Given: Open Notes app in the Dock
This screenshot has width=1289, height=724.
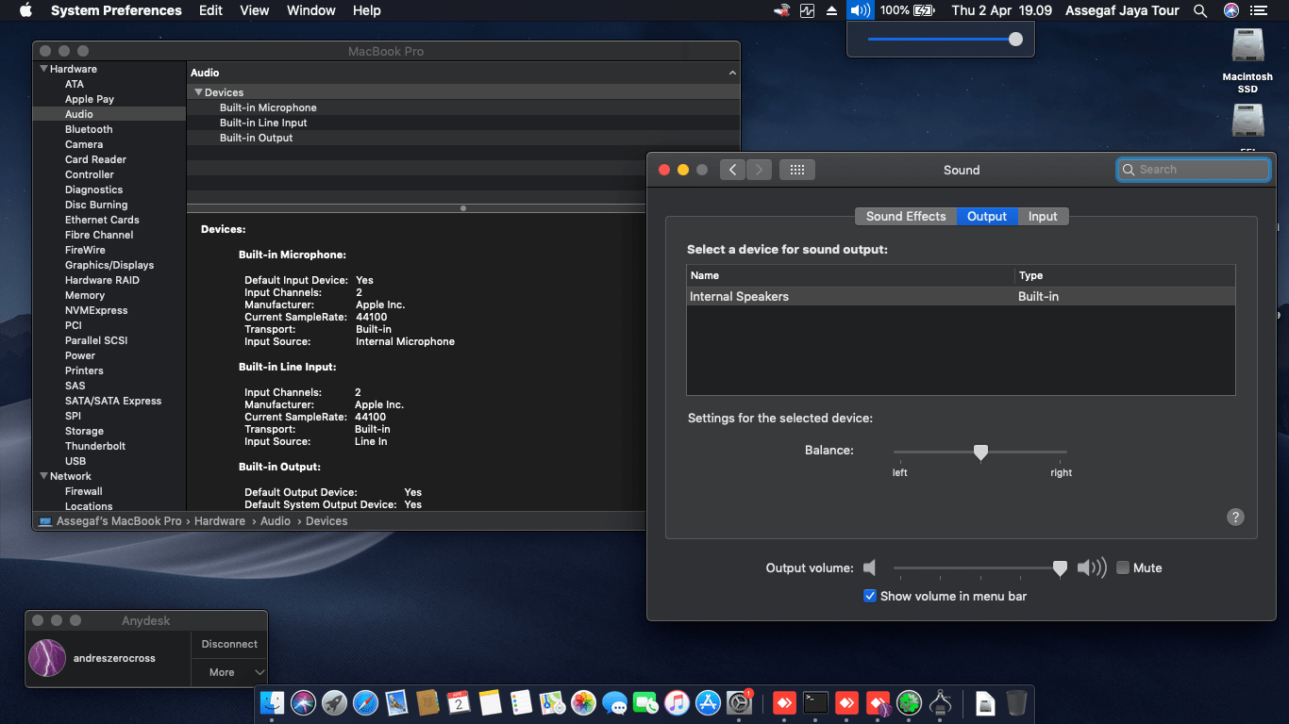Looking at the screenshot, I should 490,702.
